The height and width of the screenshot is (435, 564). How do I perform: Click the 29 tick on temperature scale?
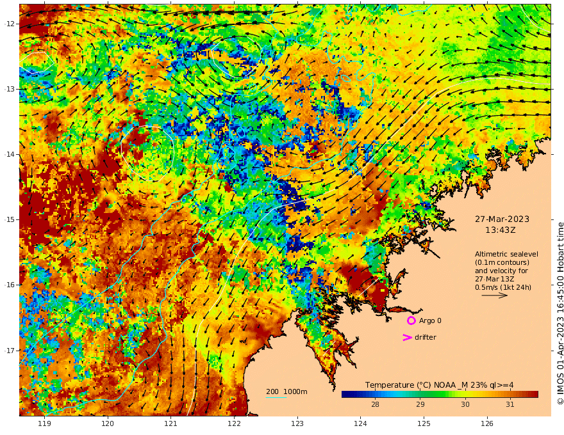click(420, 404)
